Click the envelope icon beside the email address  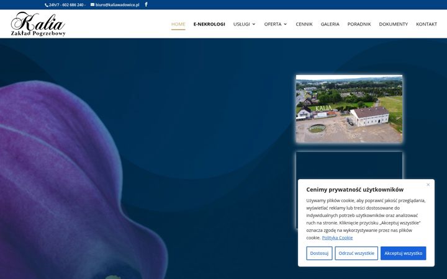click(x=93, y=4)
